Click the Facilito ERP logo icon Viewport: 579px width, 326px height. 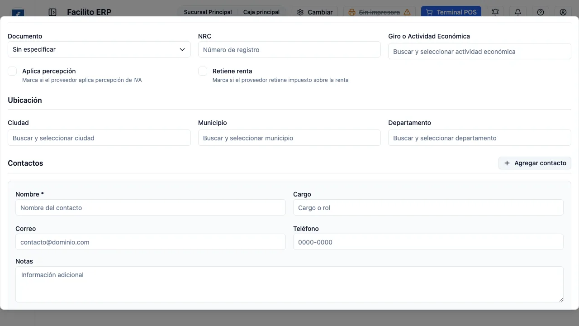pos(18,13)
